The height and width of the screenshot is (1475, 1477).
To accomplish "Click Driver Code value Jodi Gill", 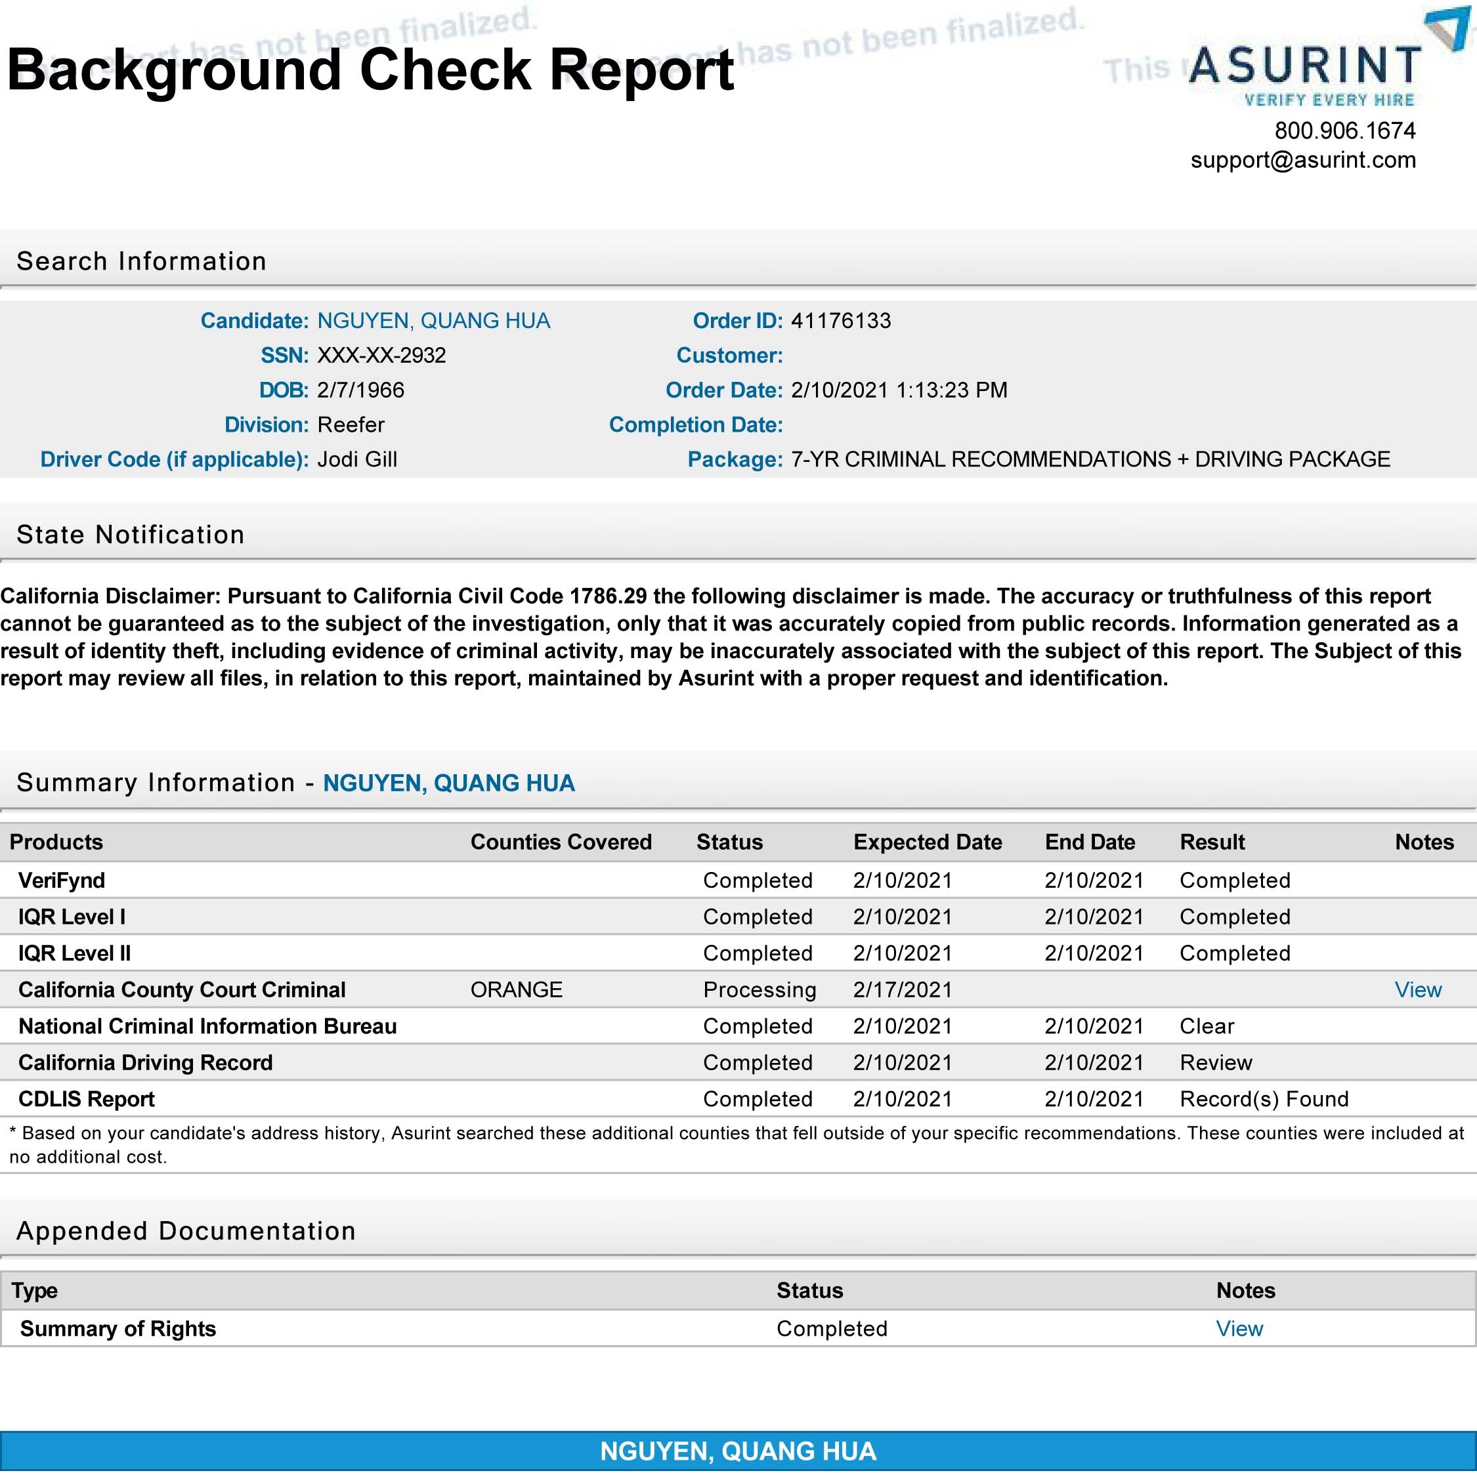I will pyautogui.click(x=357, y=459).
